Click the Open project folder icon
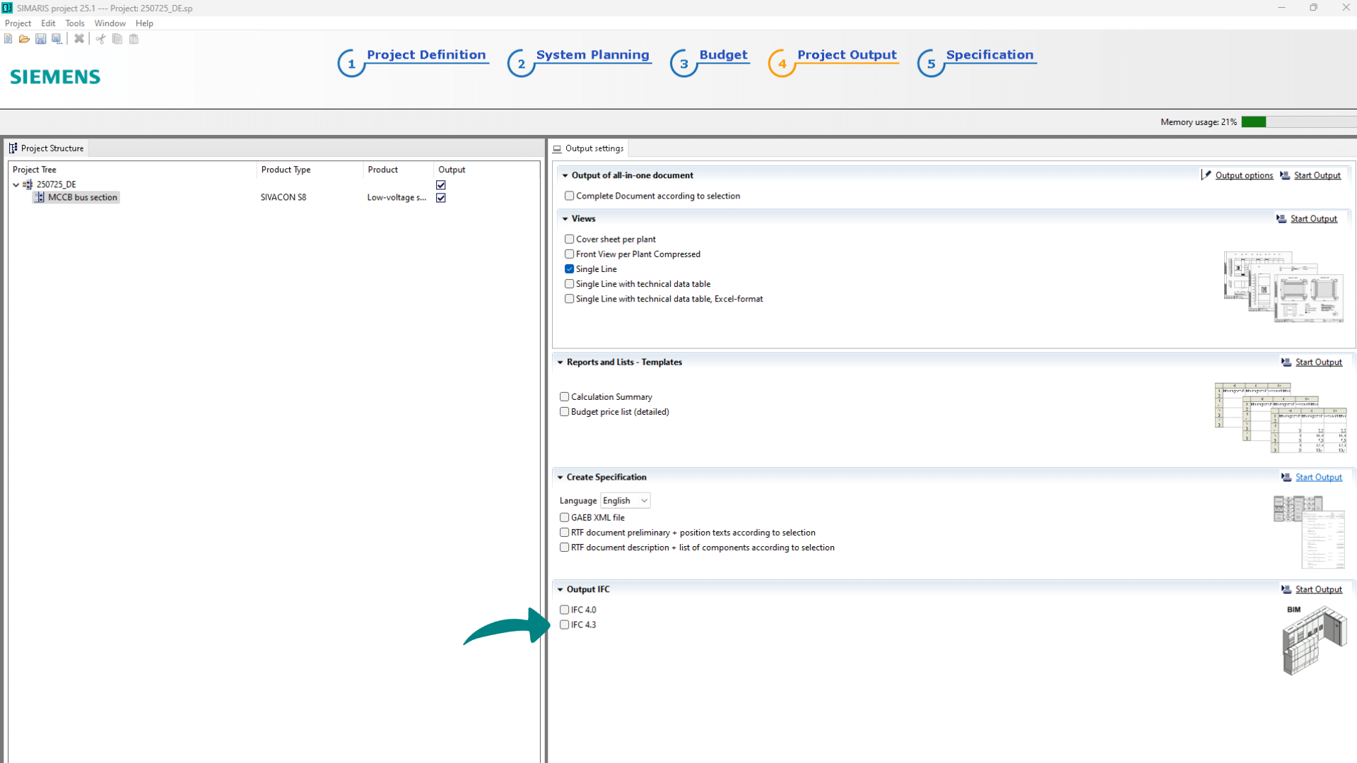Viewport: 1357px width, 763px height. 24,39
